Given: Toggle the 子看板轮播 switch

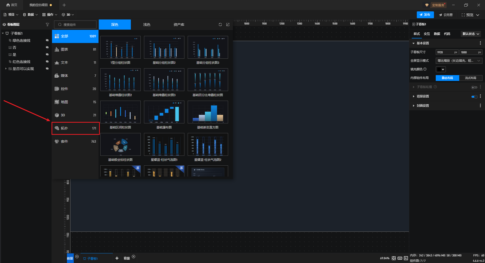Looking at the screenshot, I should click(474, 87).
